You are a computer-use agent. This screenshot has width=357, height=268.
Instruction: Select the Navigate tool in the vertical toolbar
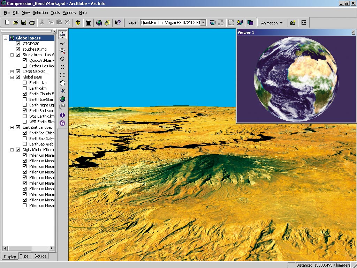coord(62,35)
